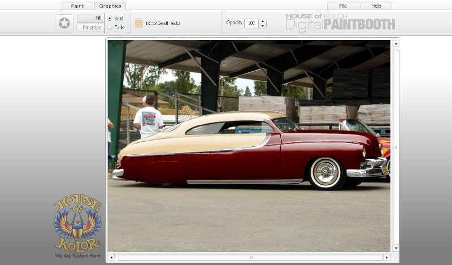The height and width of the screenshot is (265, 452).
Task: Click the Digital Paintbooth title logo
Action: pos(340,23)
